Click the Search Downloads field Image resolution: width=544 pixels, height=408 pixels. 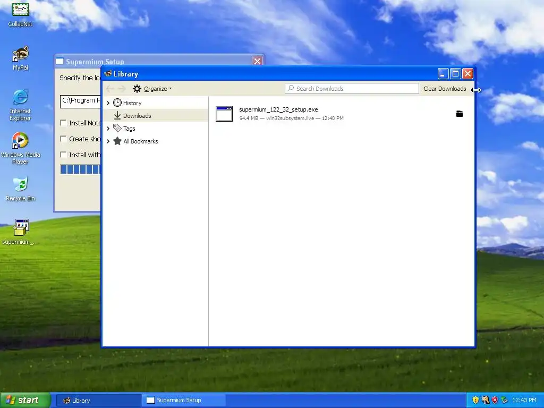(x=352, y=89)
